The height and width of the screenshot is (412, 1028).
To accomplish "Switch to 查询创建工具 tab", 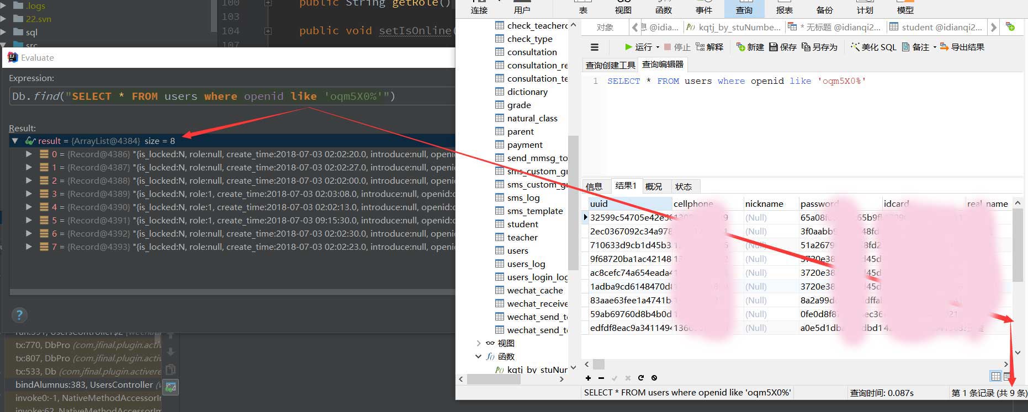I will [610, 65].
